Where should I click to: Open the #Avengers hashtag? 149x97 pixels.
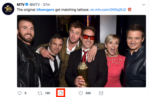[x=45, y=10]
